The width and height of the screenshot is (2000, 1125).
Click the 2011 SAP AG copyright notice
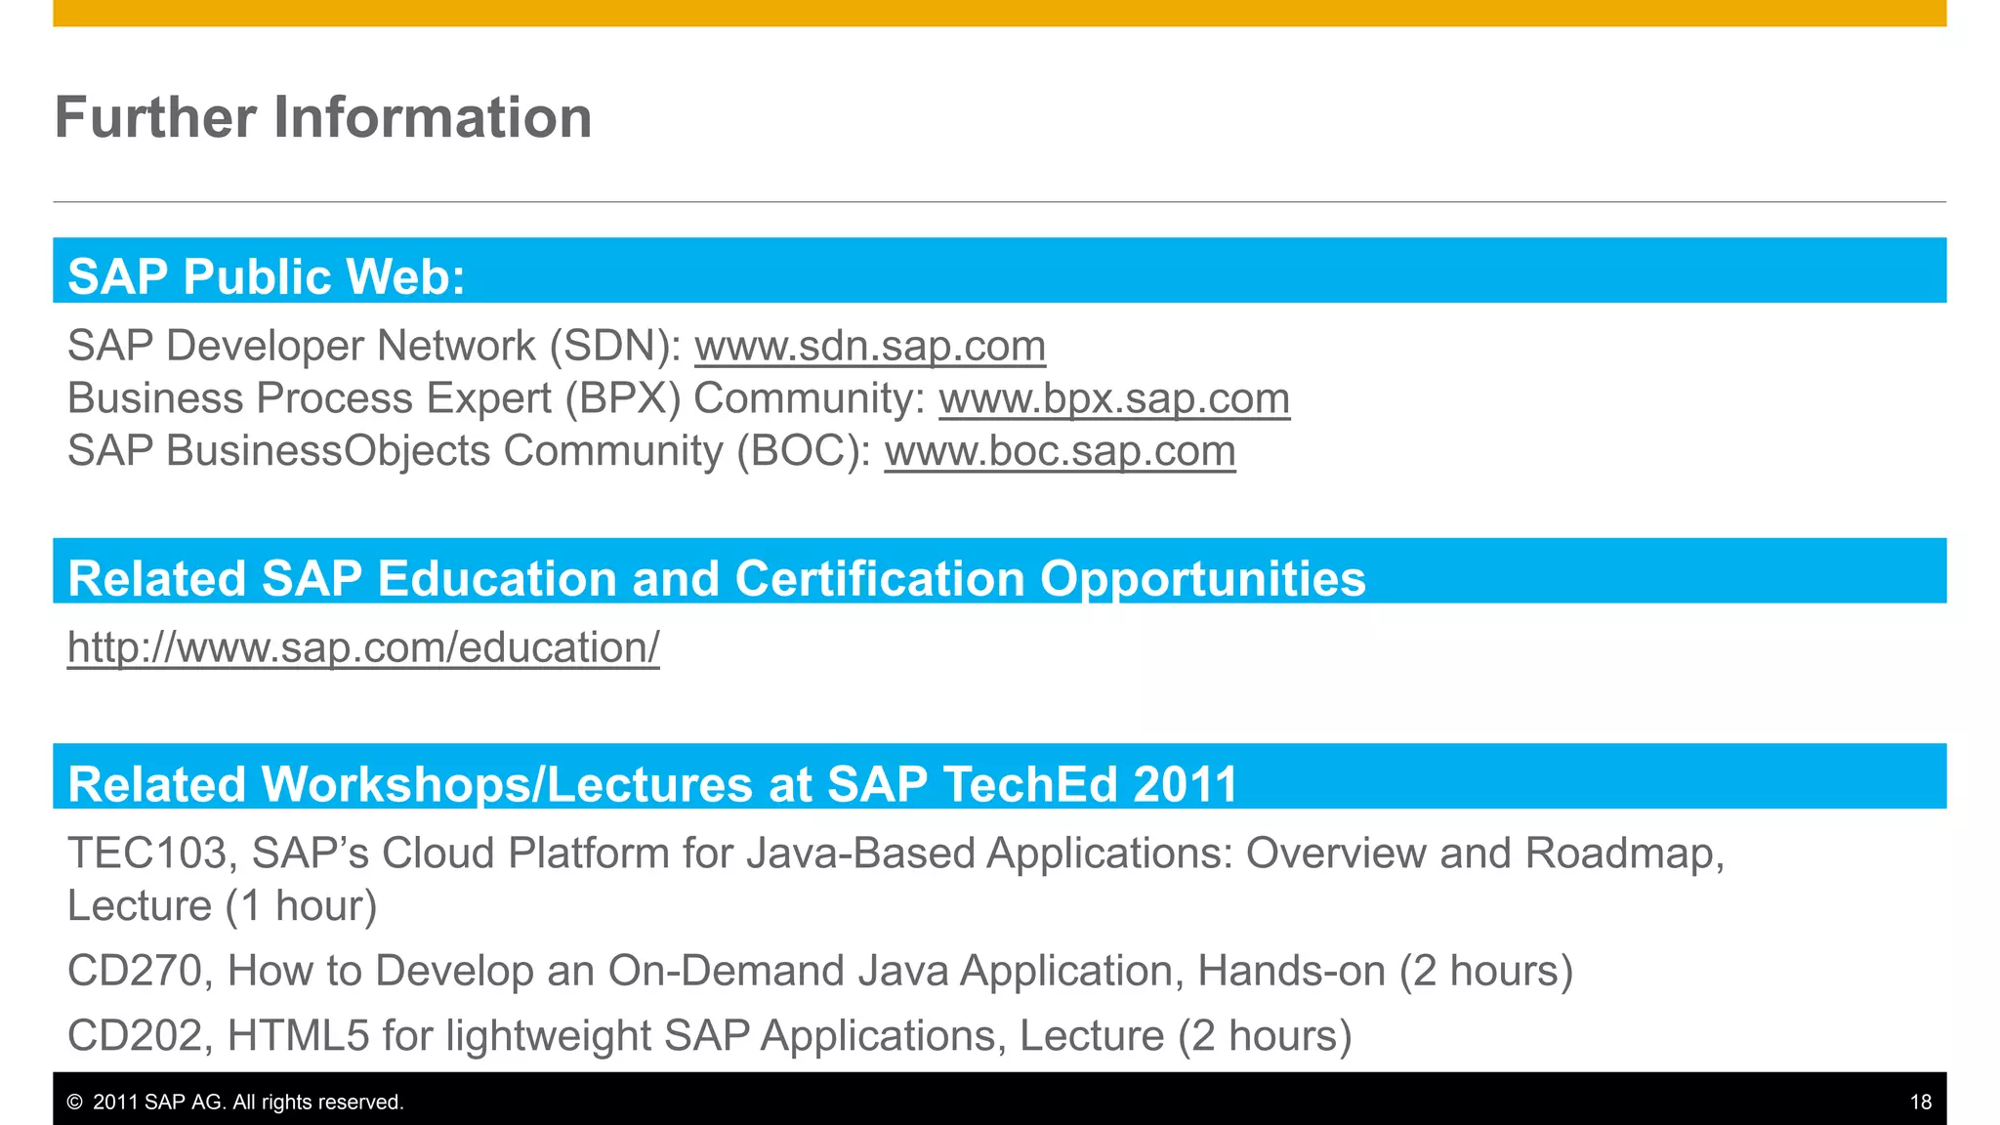coord(247,1103)
